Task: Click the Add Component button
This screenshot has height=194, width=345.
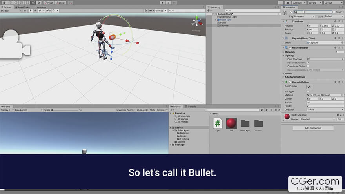Action: [313, 128]
